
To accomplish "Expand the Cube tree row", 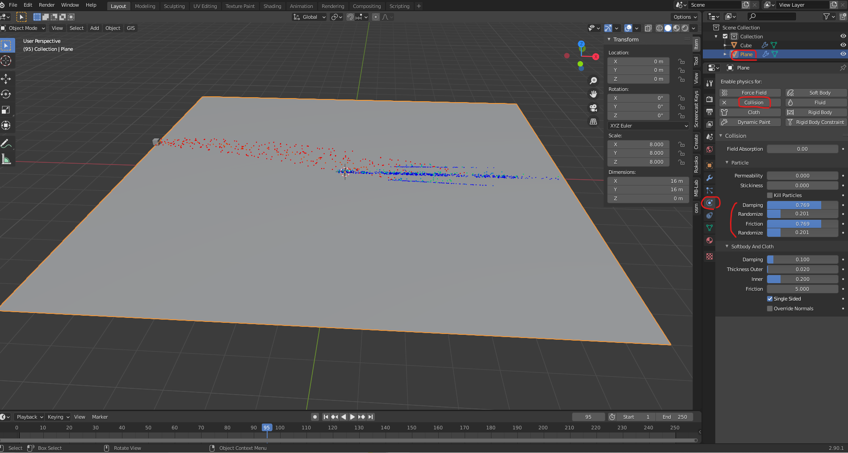I will (725, 45).
